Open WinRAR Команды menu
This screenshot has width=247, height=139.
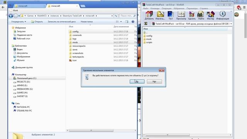155,8
